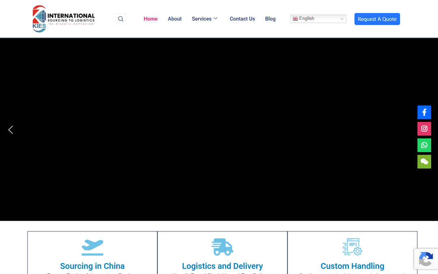438x274 pixels.
Task: Open the Blog page
Action: point(270,19)
